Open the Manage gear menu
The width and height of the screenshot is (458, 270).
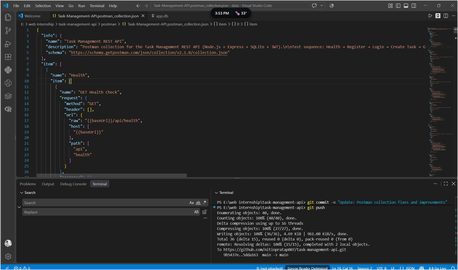(8, 257)
